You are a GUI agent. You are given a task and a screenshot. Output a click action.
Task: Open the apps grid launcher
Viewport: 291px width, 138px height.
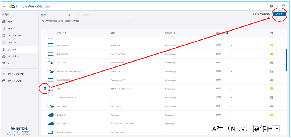(278, 6)
